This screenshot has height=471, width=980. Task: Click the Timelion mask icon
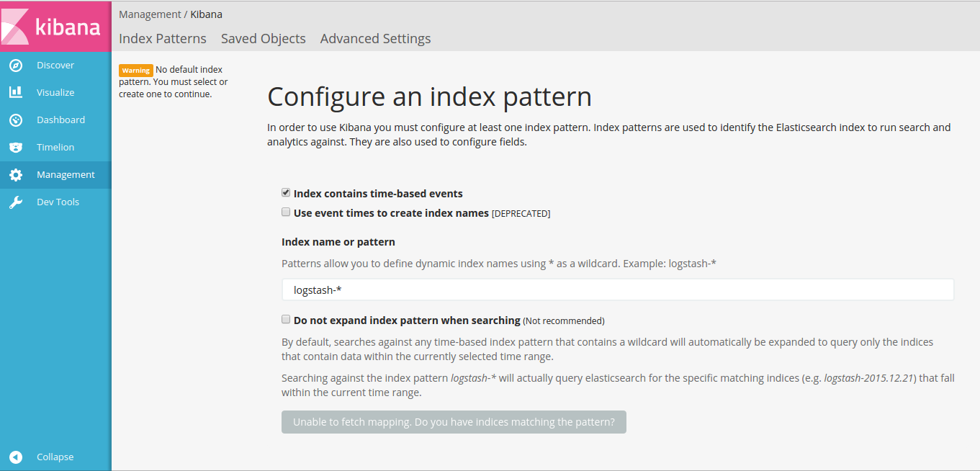coord(16,148)
